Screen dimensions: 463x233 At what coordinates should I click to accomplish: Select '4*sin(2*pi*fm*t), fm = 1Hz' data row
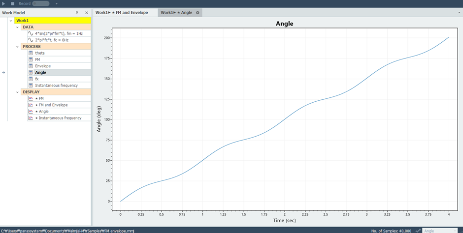click(59, 33)
